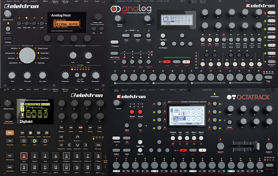Click Digitakt's Imp/Exp three-dots button

pyautogui.click(x=22, y=133)
